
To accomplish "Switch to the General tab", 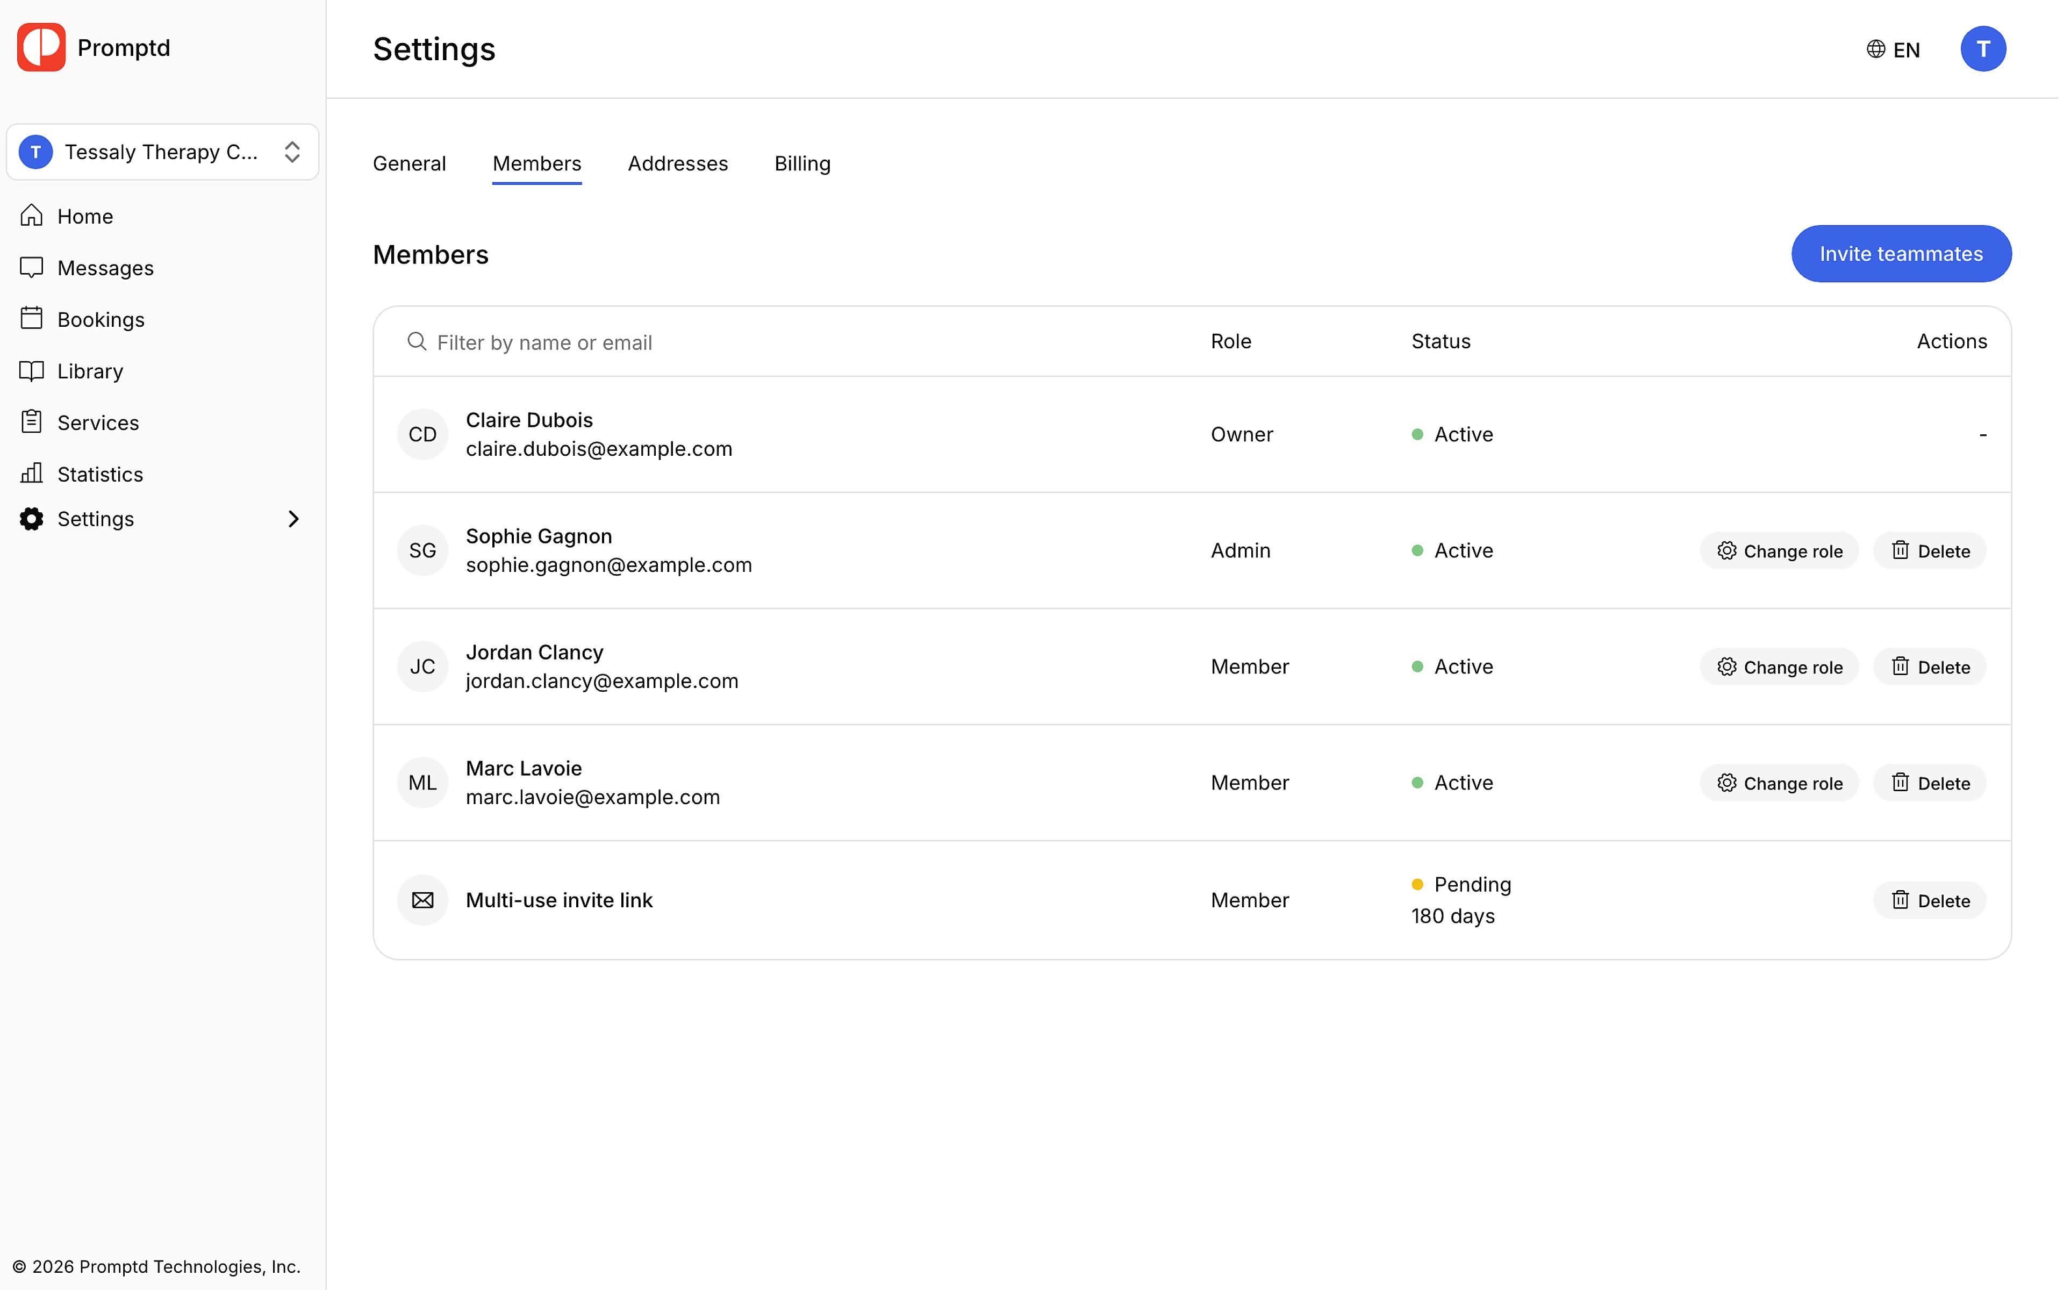I will (410, 164).
